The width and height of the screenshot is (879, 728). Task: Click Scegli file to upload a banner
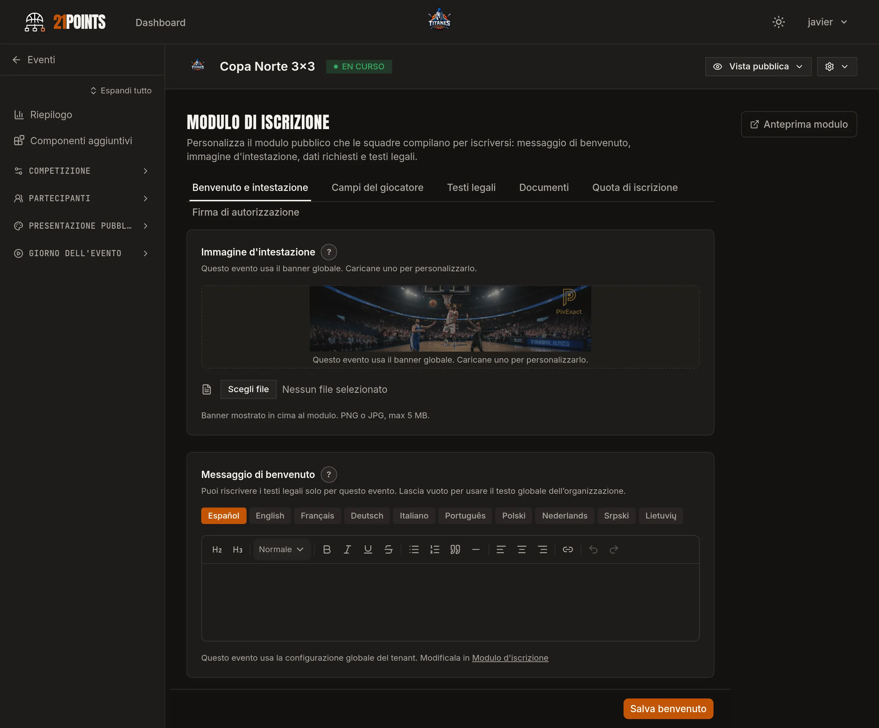click(248, 389)
